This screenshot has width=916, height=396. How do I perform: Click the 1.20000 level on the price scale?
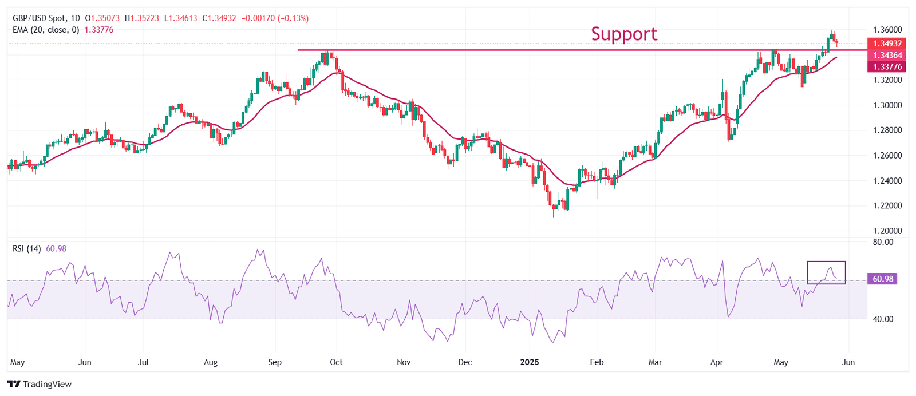[x=887, y=231]
